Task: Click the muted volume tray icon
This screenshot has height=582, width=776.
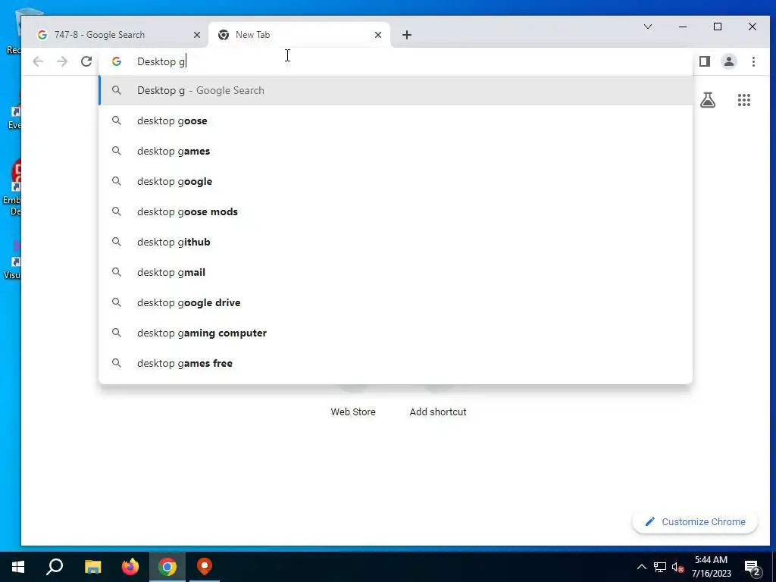Action: click(678, 567)
